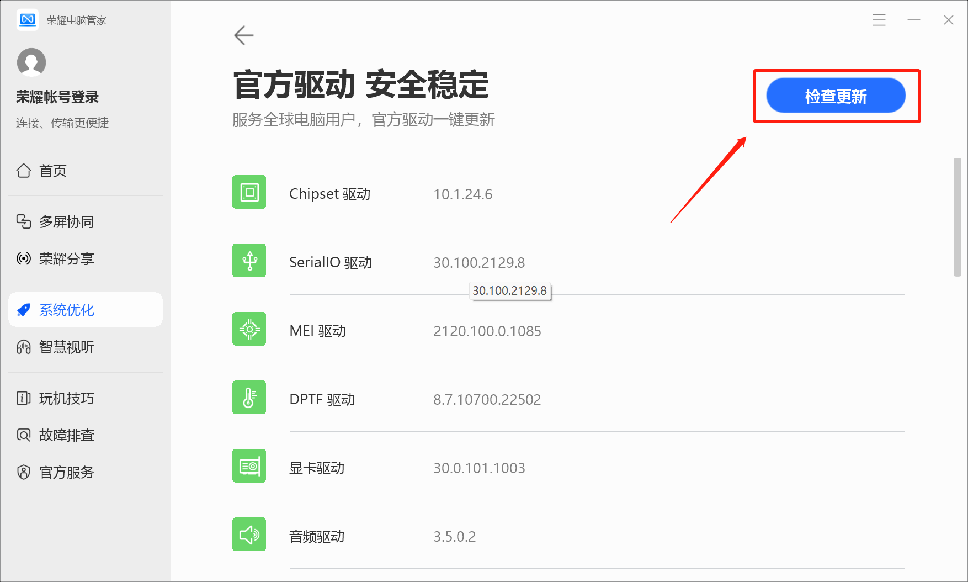Open 官方服务 in the sidebar
This screenshot has height=582, width=968.
[x=66, y=473]
